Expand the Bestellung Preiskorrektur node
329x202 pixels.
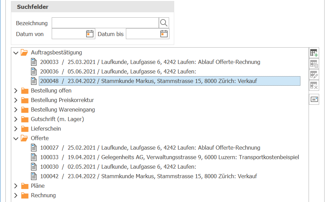click(x=16, y=100)
